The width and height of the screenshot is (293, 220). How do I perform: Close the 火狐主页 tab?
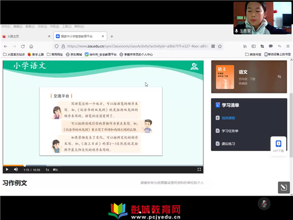pos(49,36)
